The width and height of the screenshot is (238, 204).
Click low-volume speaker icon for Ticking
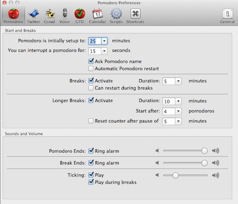(157, 175)
